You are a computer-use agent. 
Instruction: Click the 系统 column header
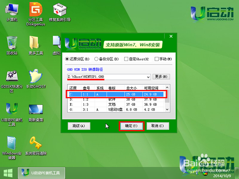point(100,88)
